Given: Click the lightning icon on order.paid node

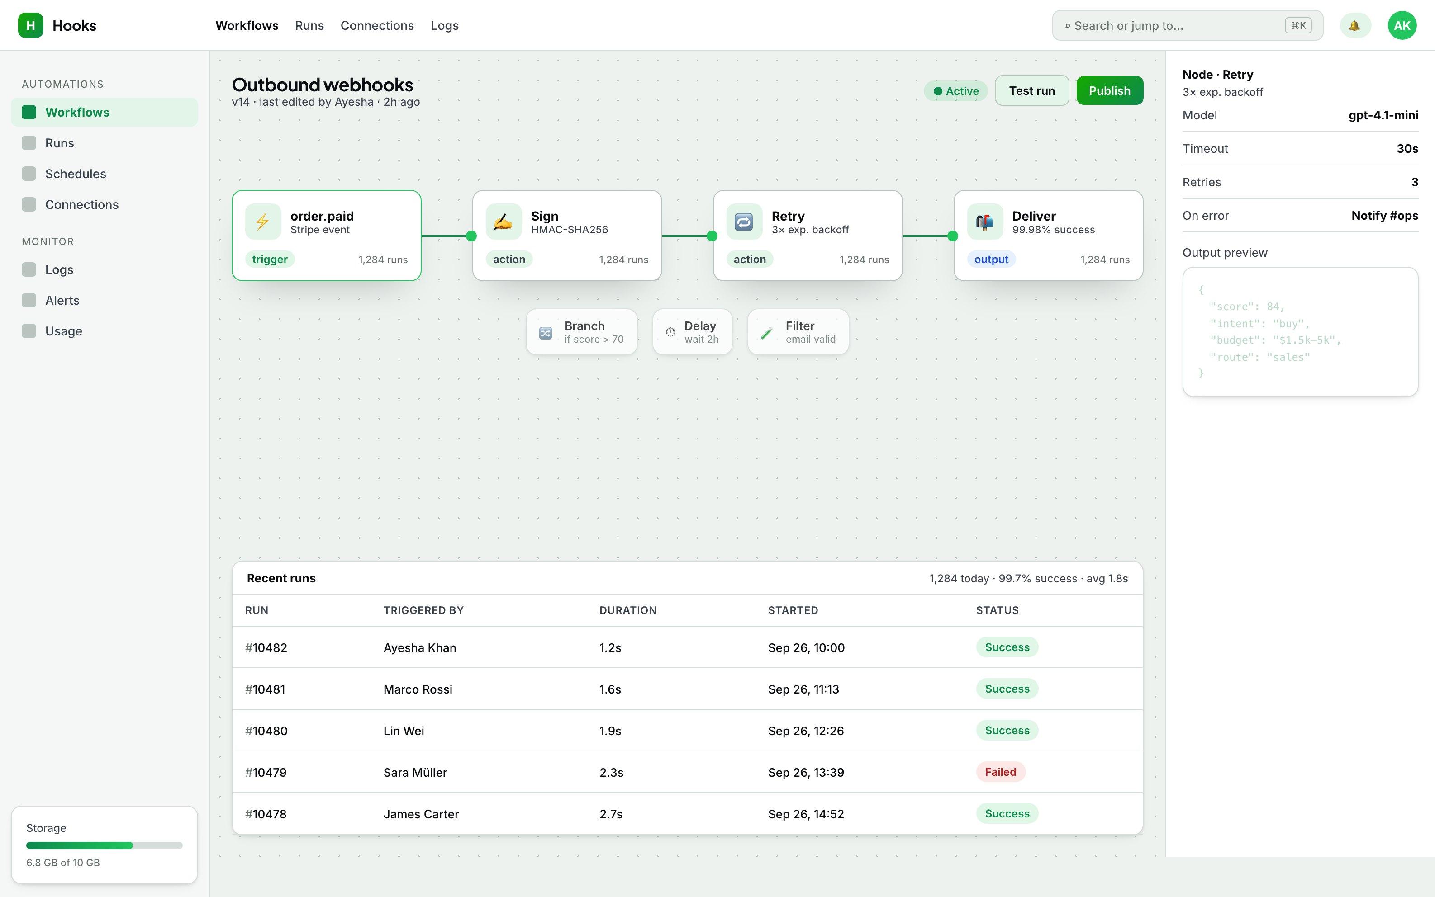Looking at the screenshot, I should [263, 222].
